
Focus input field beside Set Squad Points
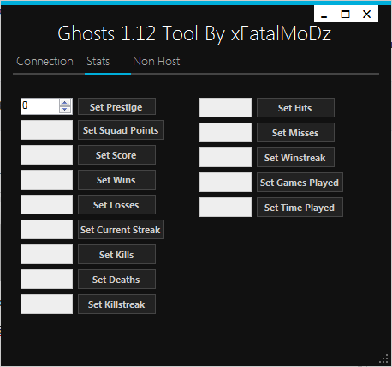[46, 130]
